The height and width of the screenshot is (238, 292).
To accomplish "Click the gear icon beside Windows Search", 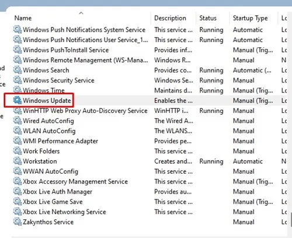I will 18,70.
